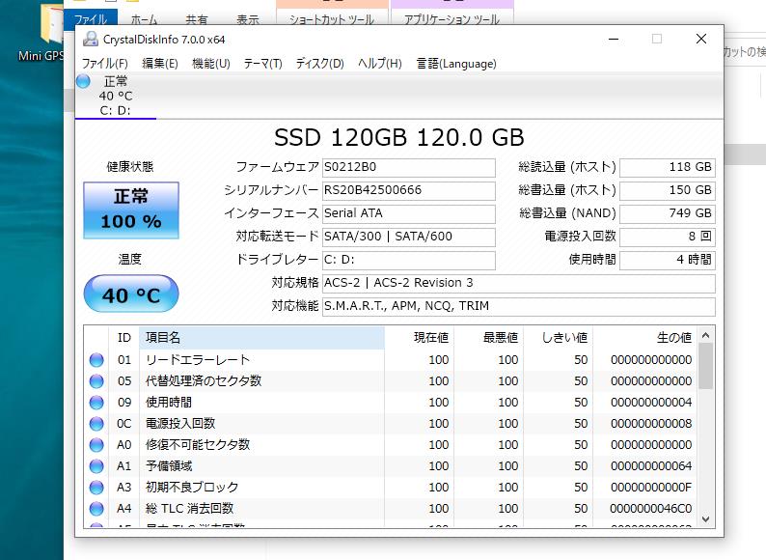Click the 749 GB total NAND writes value
The image size is (766, 560).
click(668, 213)
